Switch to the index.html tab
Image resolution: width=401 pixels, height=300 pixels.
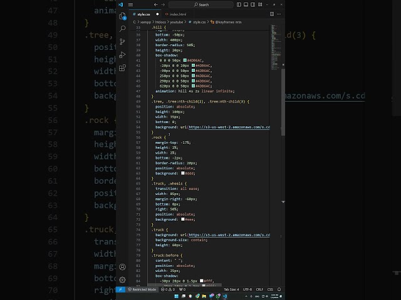pyautogui.click(x=178, y=14)
